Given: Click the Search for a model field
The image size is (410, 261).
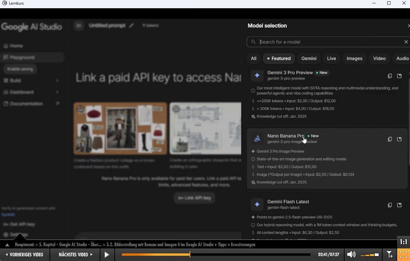Looking at the screenshot, I should [x=329, y=42].
